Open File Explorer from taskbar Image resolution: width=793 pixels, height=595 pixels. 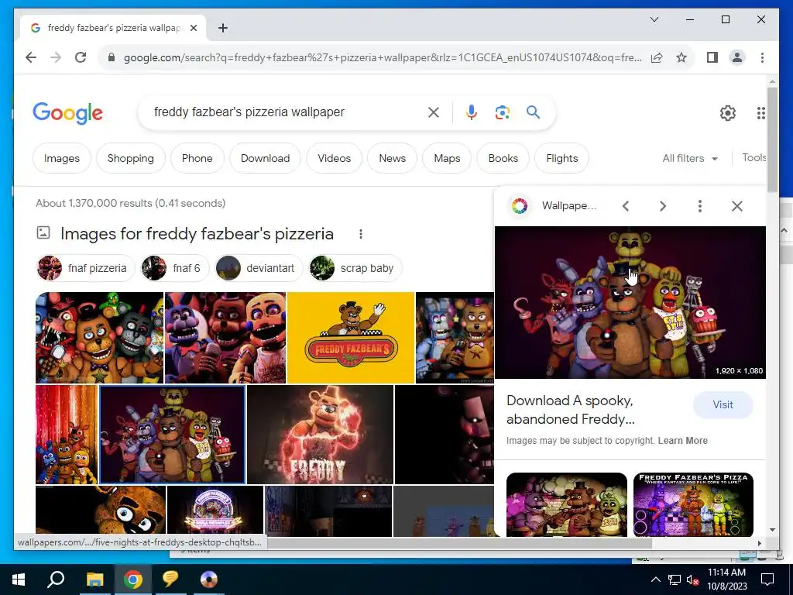94,580
